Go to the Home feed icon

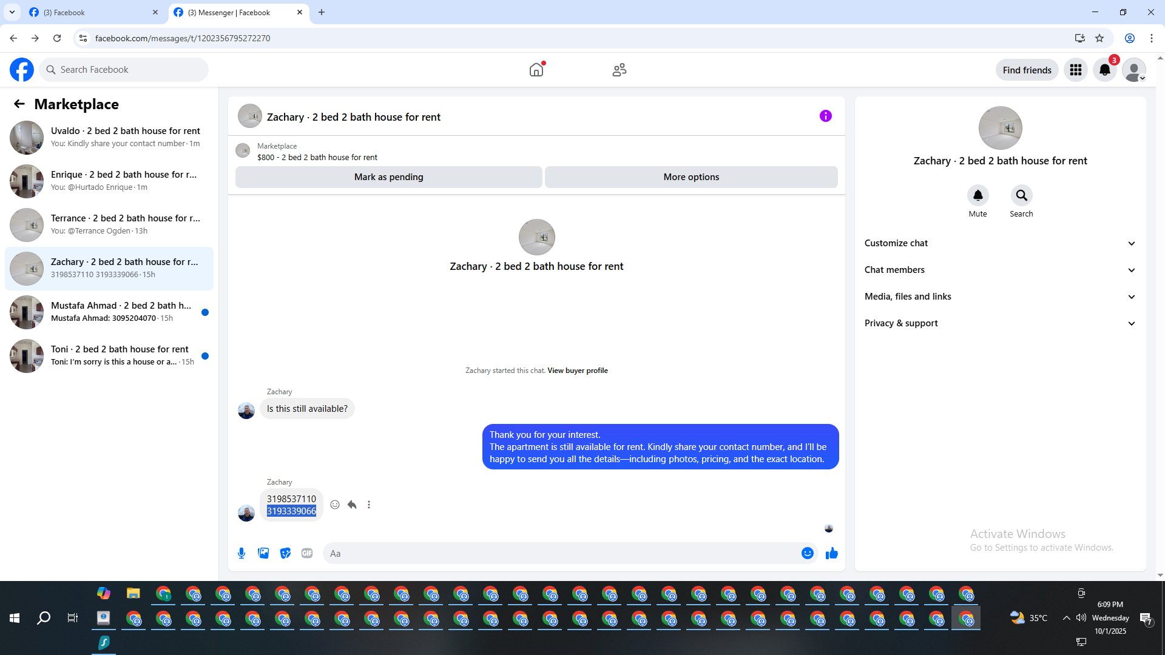coord(536,70)
